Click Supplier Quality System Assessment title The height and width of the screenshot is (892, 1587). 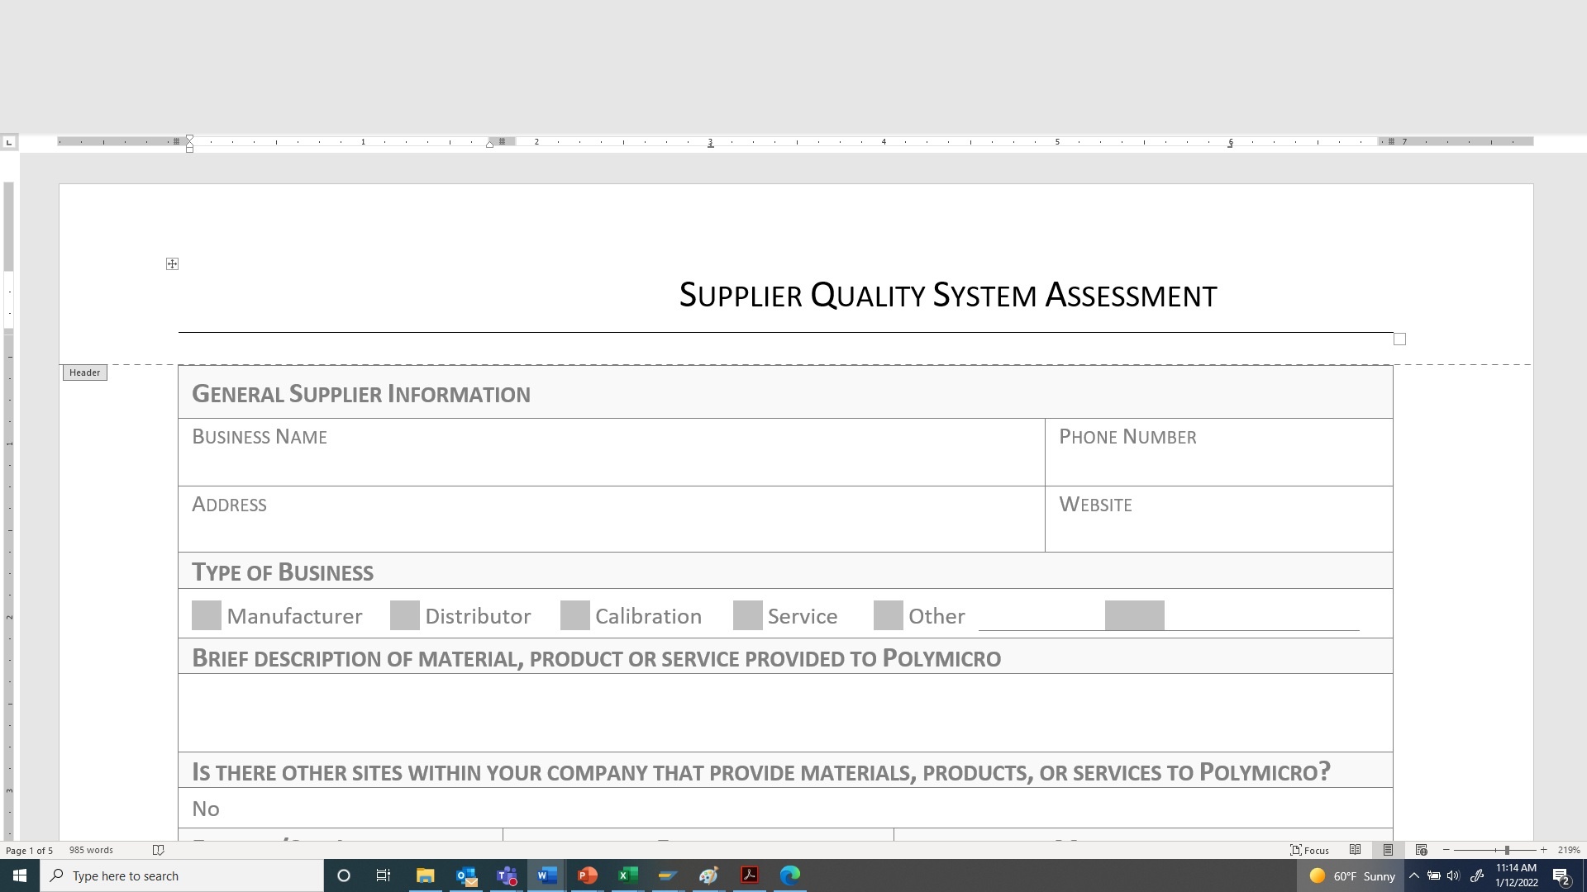(948, 295)
